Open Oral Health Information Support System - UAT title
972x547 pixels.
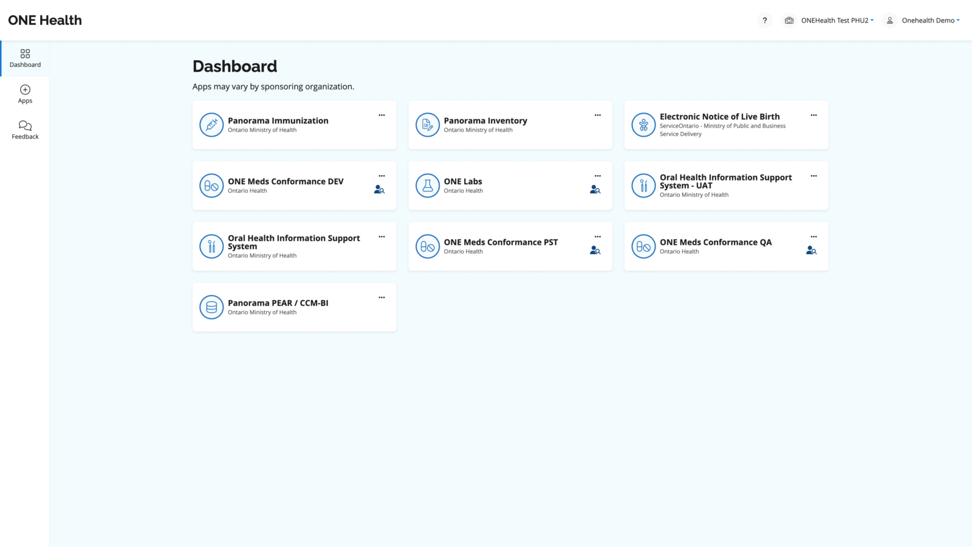point(726,182)
